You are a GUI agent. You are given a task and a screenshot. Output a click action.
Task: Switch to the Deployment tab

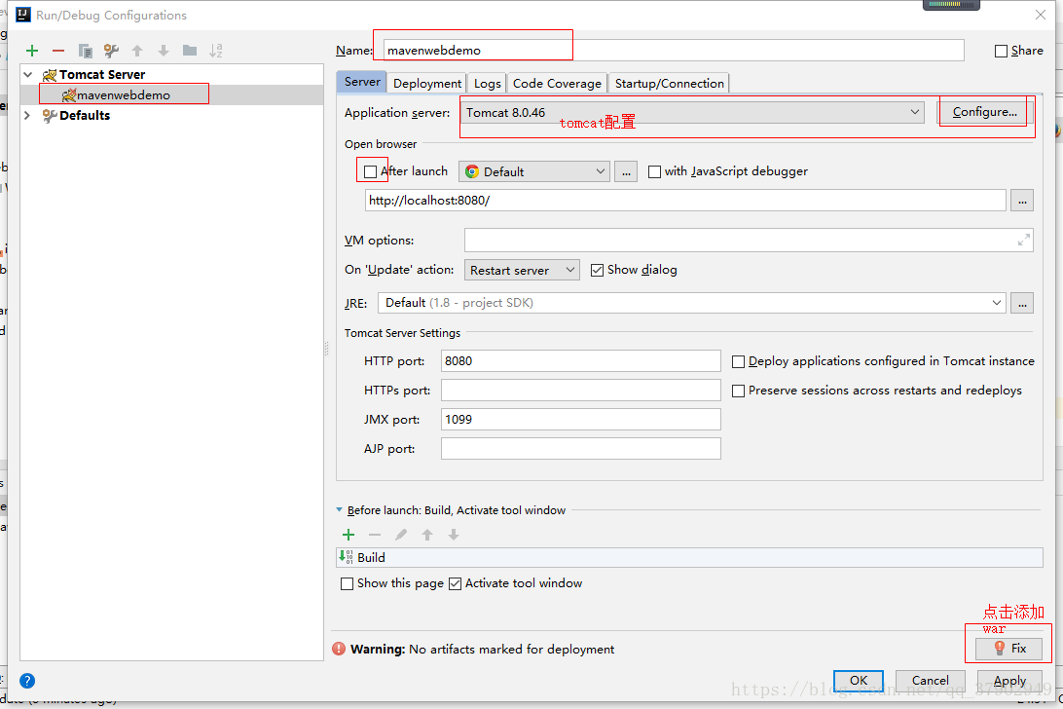click(427, 84)
